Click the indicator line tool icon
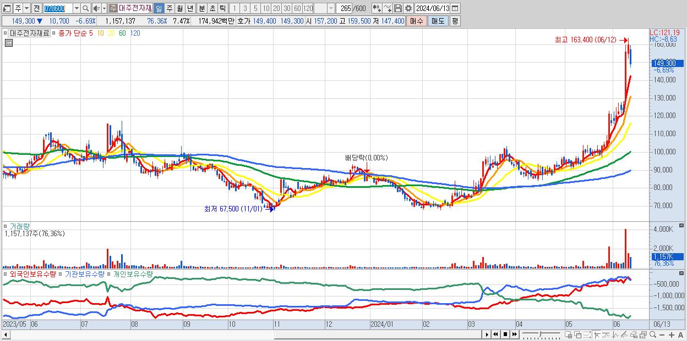The height and width of the screenshot is (341, 687). click(x=388, y=8)
